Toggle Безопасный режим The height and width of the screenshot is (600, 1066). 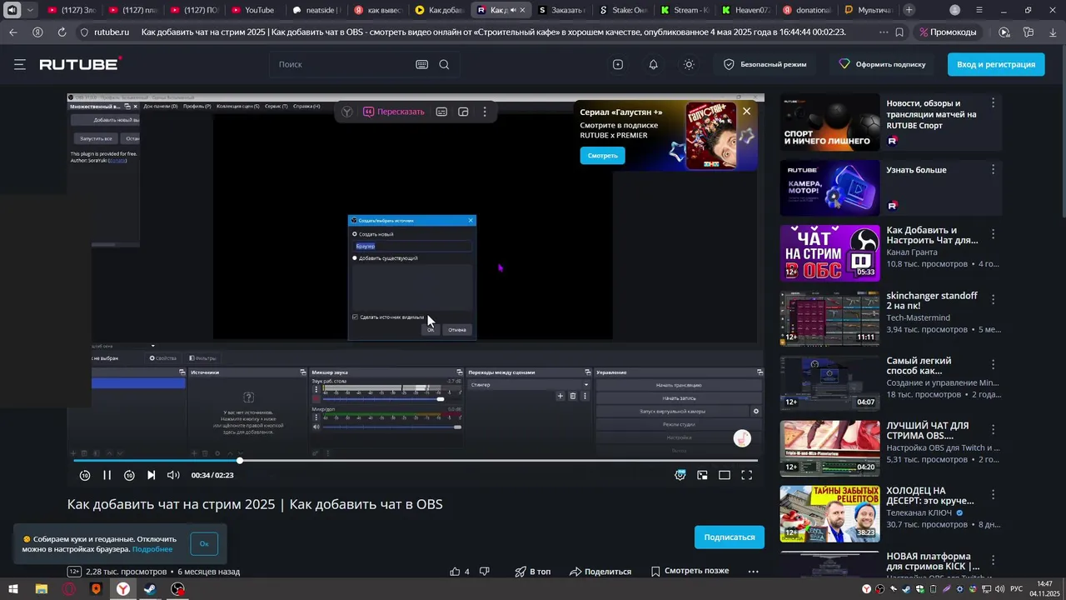(765, 64)
